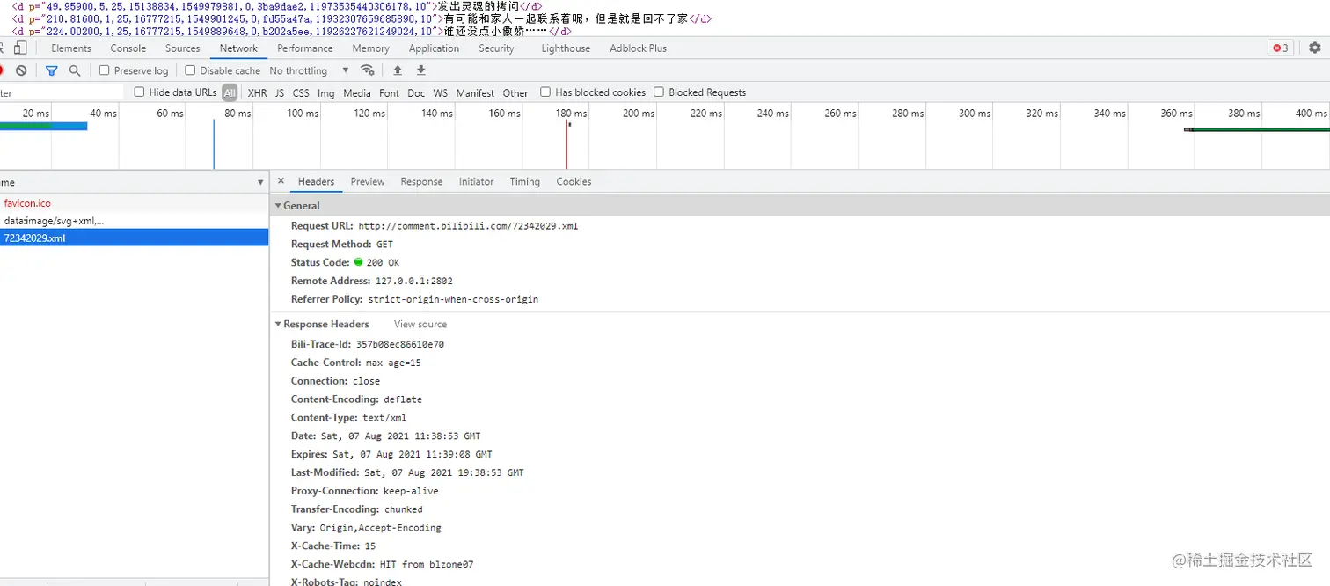Image resolution: width=1330 pixels, height=586 pixels.
Task: Select the All filter type
Action: pos(230,92)
